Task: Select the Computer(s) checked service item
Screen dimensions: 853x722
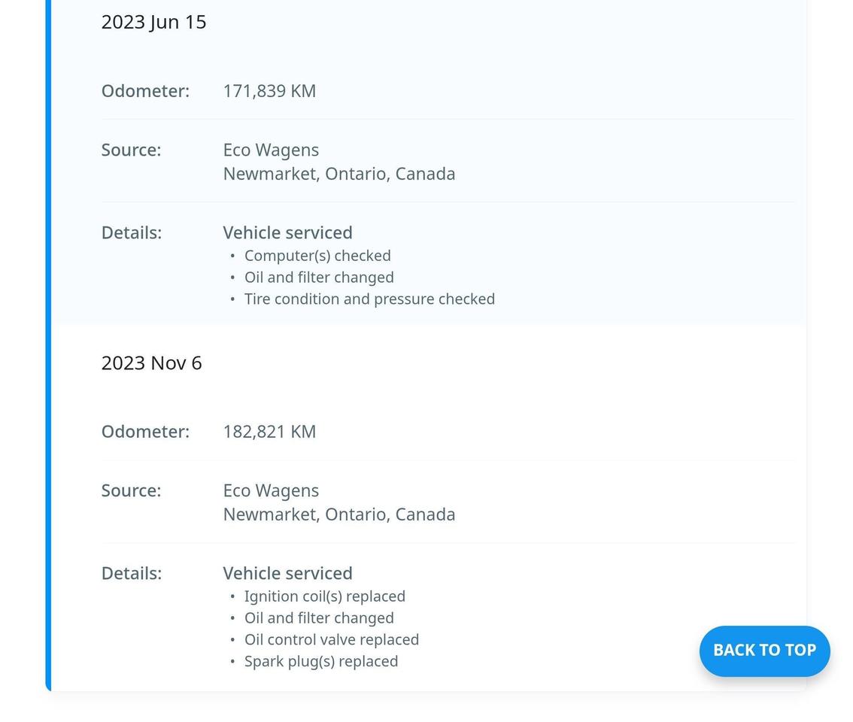Action: [317, 255]
